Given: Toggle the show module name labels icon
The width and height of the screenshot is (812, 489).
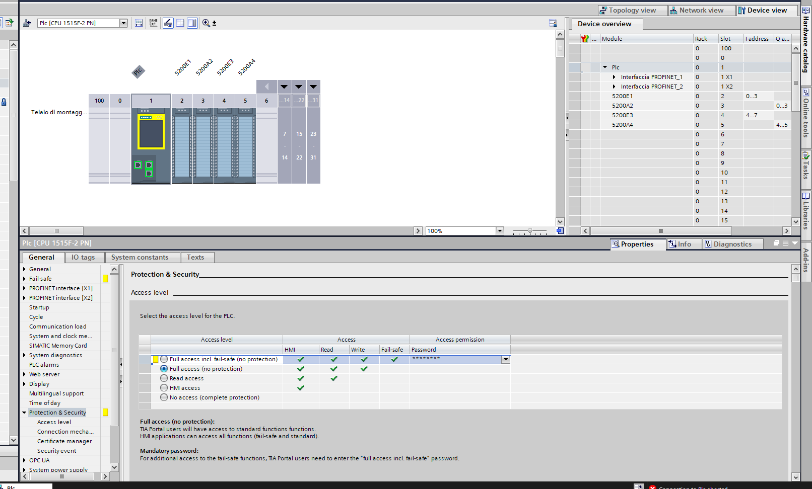Looking at the screenshot, I should pos(154,23).
